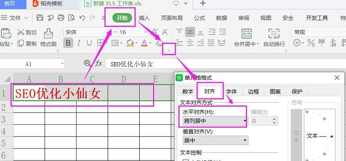Click the Percent style icon
Viewport: 346px width, 161px height.
tap(311, 43)
